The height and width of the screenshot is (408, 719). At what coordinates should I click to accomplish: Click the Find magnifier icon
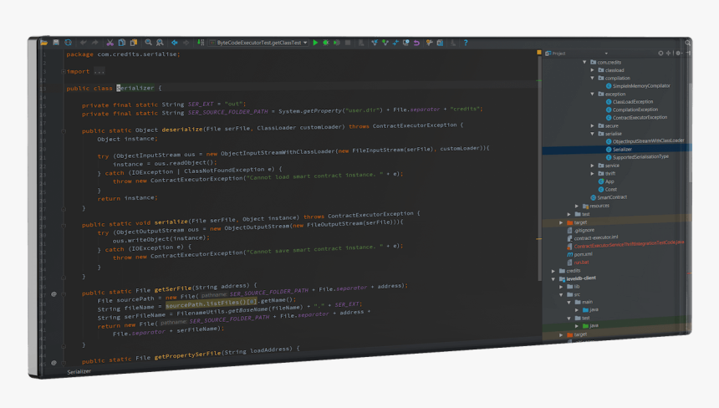[148, 43]
